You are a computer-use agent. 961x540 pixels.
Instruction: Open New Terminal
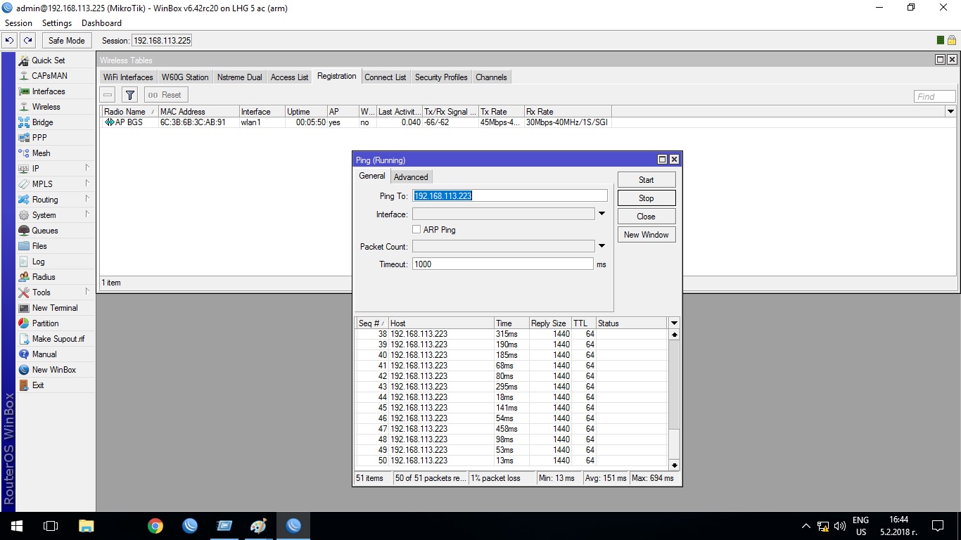point(54,308)
